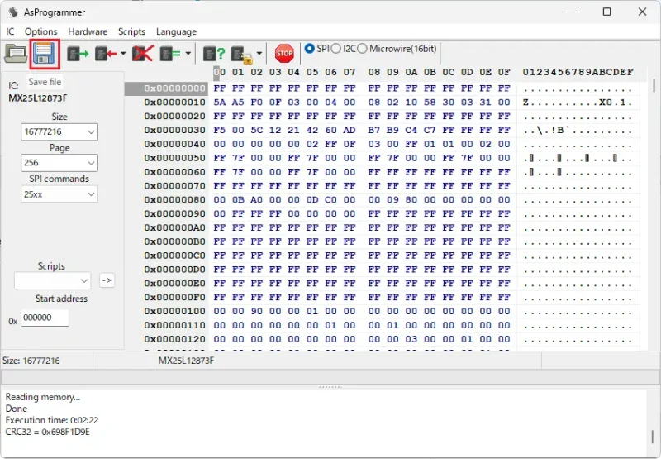Click the Read IC green arrow icon
Screen dimensions: 661x459
point(78,54)
